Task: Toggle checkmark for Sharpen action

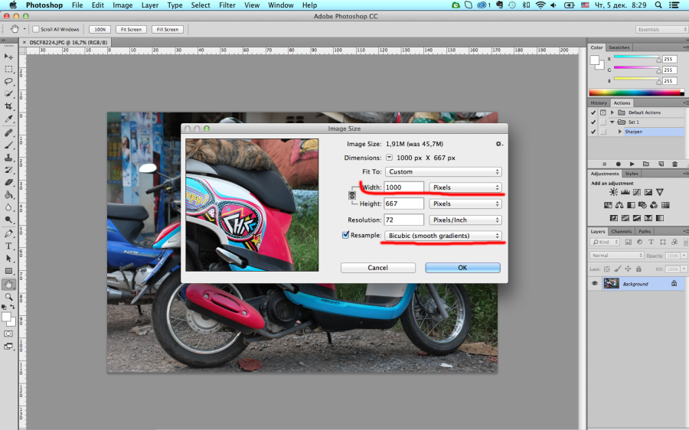Action: [593, 132]
